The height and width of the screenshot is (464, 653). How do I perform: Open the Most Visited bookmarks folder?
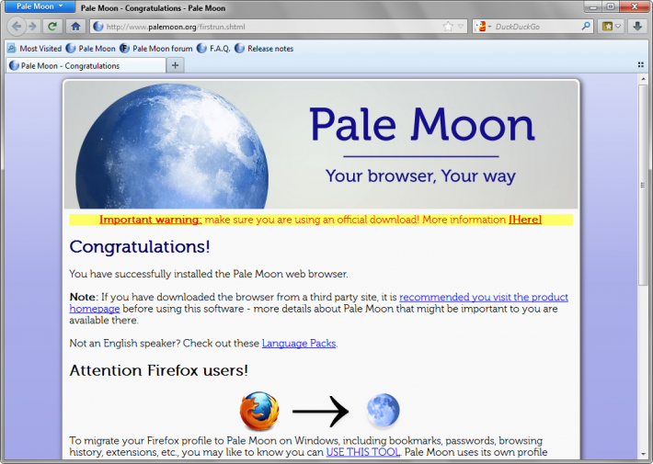click(x=35, y=49)
